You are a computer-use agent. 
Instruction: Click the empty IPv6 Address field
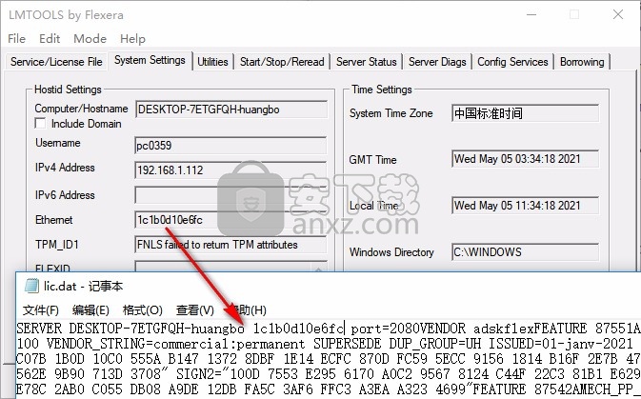point(231,195)
